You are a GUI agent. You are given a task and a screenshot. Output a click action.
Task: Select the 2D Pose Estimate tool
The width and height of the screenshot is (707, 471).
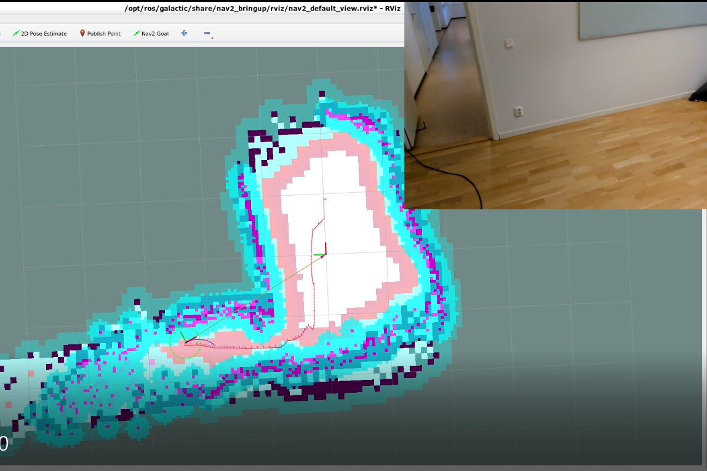click(39, 33)
